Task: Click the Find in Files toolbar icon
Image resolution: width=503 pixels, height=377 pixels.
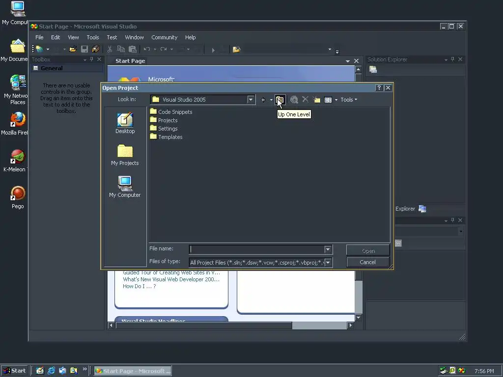Action: (236, 50)
